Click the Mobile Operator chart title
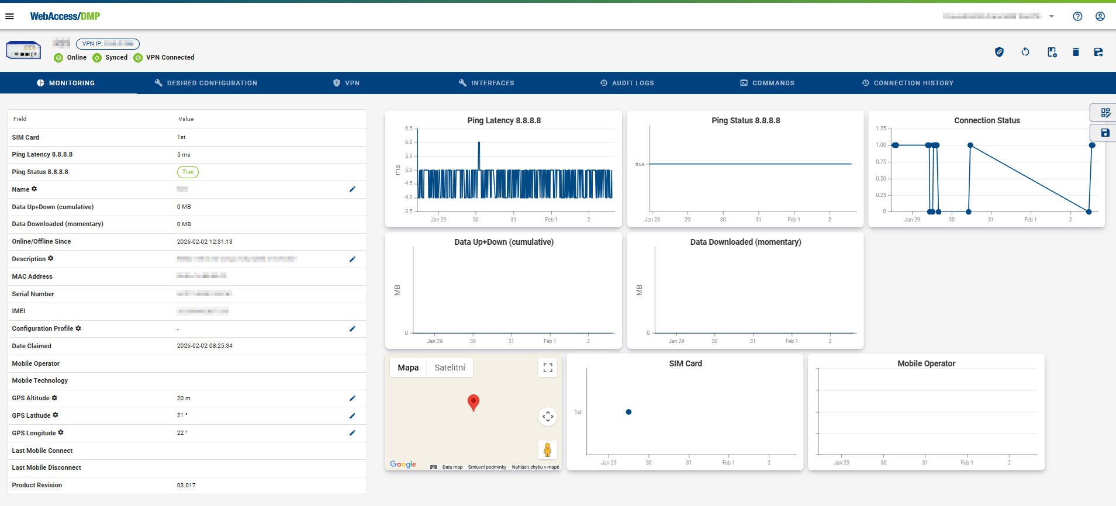This screenshot has width=1116, height=506. point(927,363)
